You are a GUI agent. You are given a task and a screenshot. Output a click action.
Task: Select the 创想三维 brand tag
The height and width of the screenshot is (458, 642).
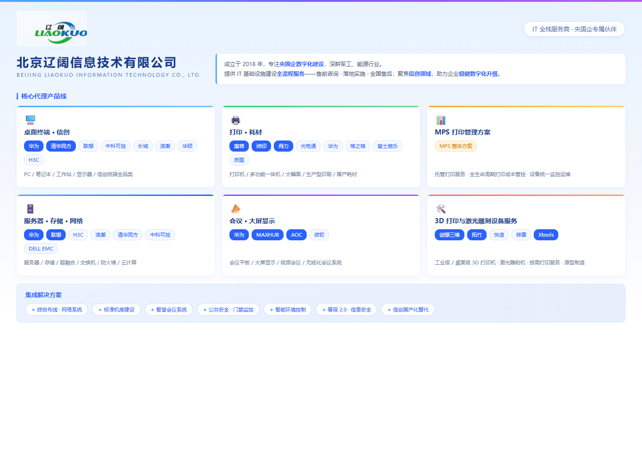(x=450, y=235)
